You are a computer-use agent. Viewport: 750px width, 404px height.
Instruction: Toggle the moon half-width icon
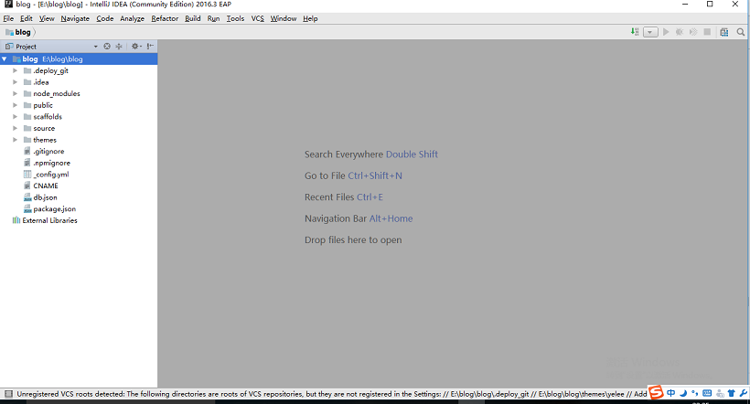(x=683, y=393)
